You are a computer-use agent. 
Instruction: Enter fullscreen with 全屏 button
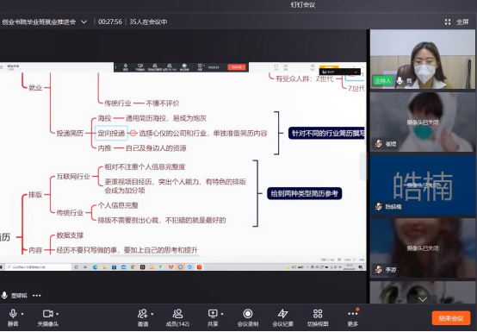click(457, 22)
